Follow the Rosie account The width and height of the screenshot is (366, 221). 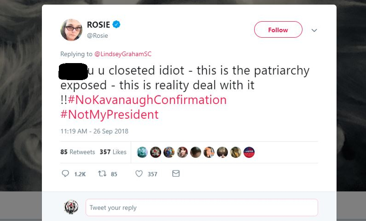[278, 30]
